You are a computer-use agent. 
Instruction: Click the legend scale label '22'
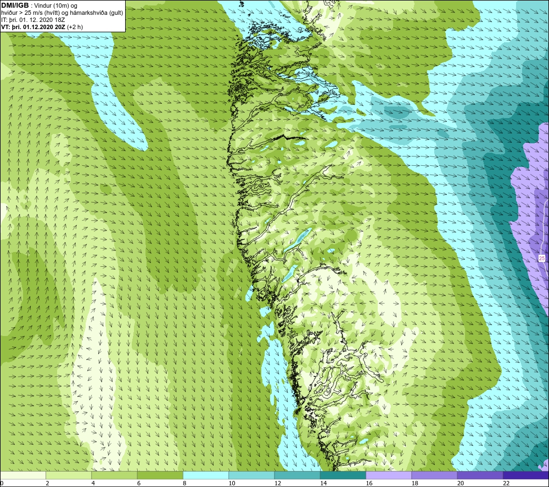(x=506, y=484)
